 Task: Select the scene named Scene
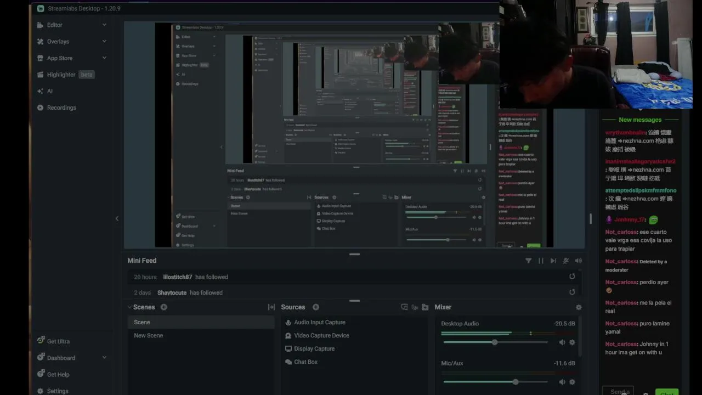[x=201, y=322]
